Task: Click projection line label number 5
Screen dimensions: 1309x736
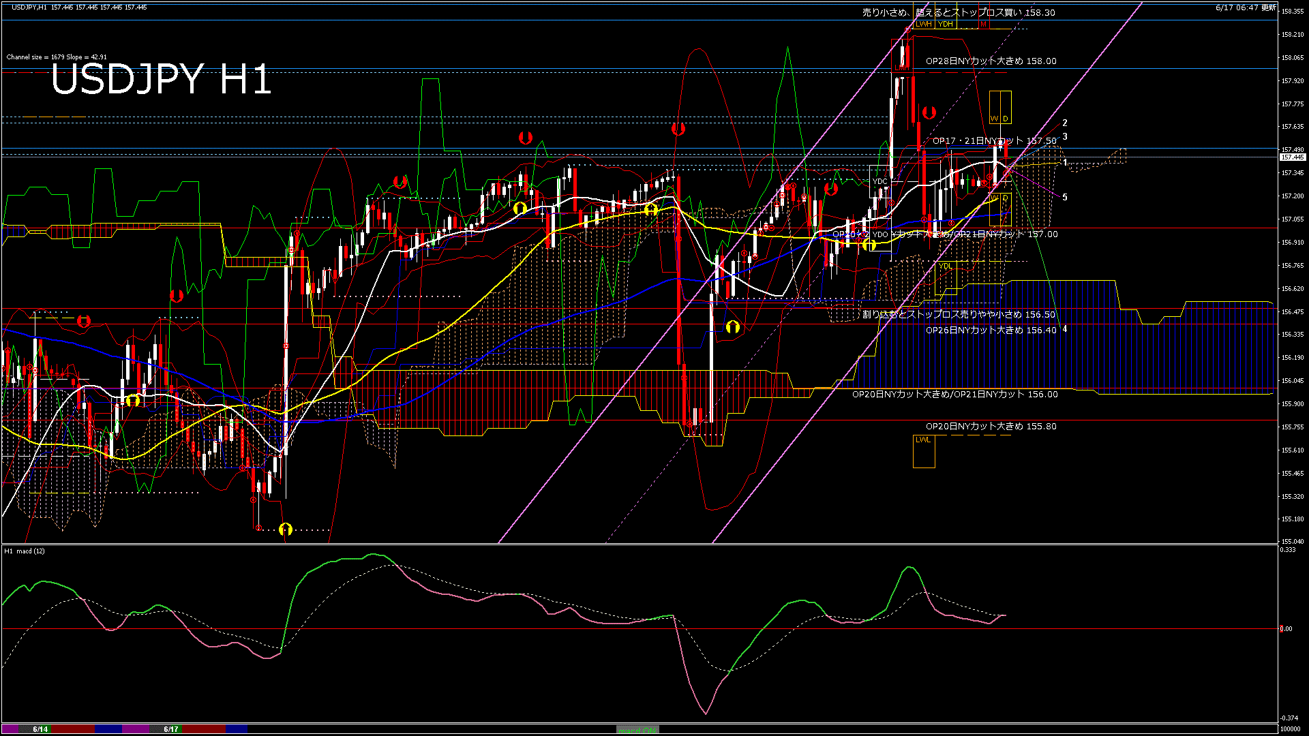Action: point(1065,197)
